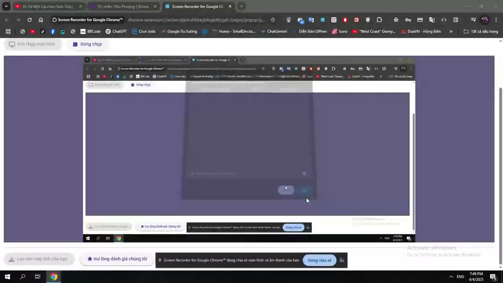Click the Dừng chia sẻ button

click(x=319, y=260)
